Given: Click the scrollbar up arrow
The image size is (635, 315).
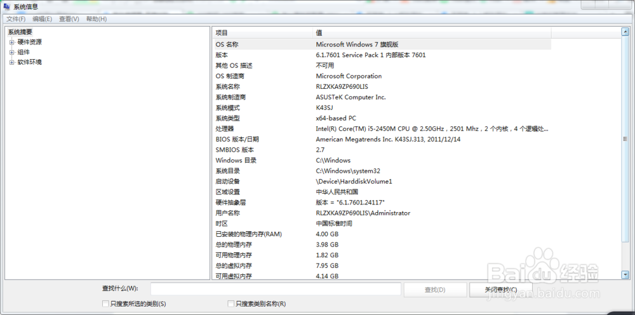Looking at the screenshot, I should pos(625,32).
